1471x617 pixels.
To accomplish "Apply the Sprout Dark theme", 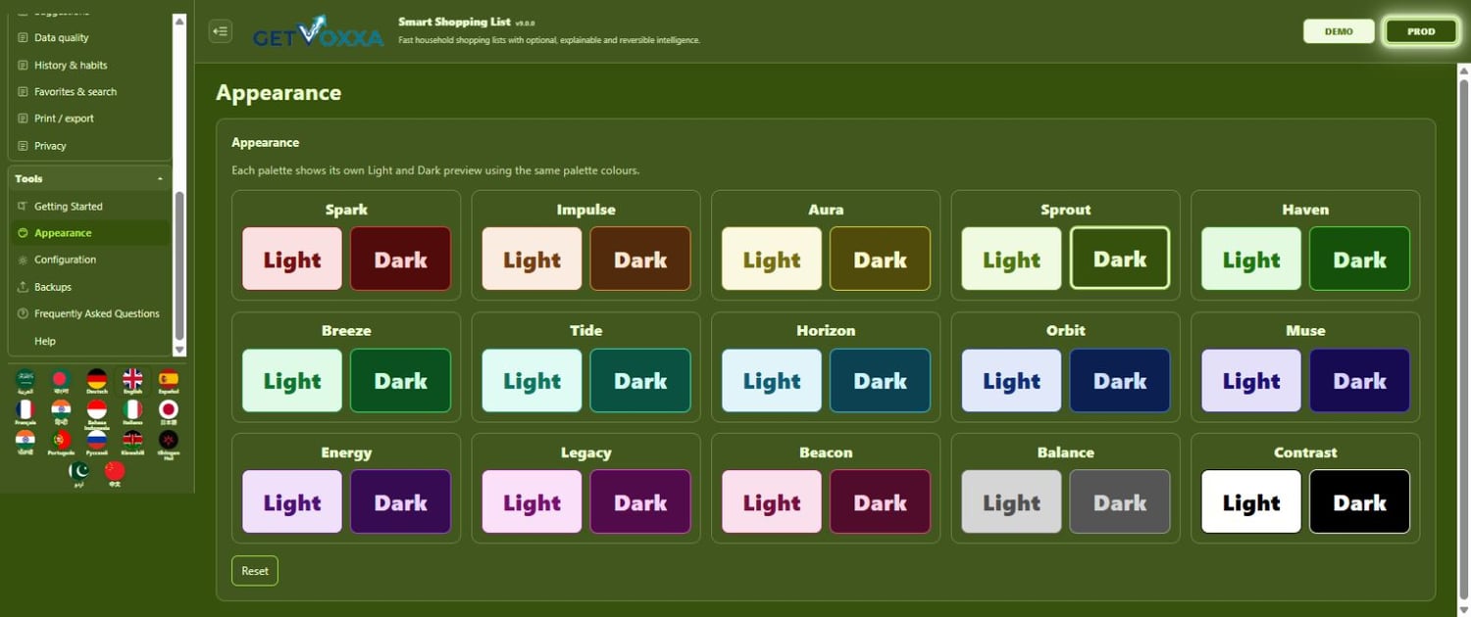I will (1120, 259).
